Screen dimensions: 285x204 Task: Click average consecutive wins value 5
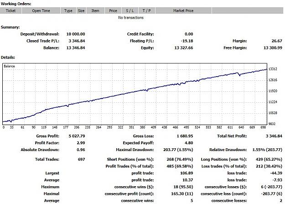192,201
